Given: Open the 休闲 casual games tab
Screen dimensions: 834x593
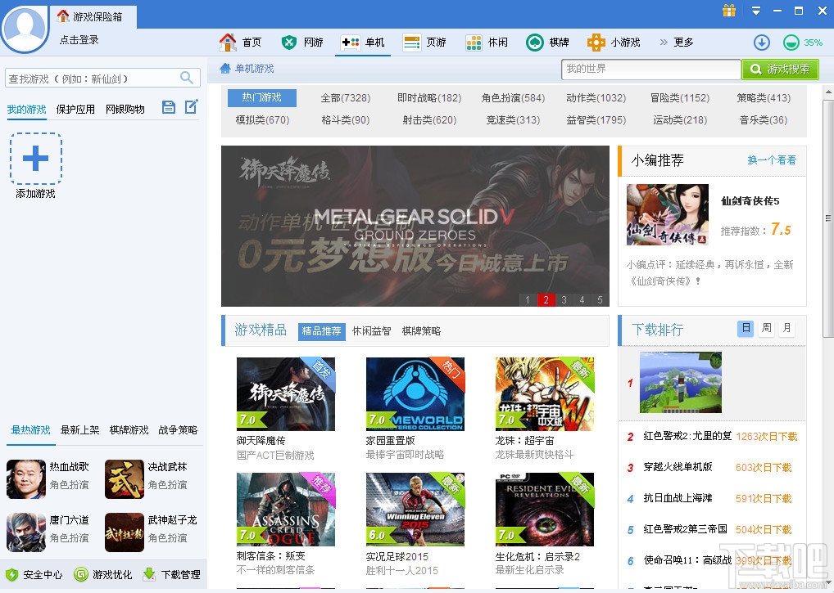Looking at the screenshot, I should pyautogui.click(x=487, y=42).
